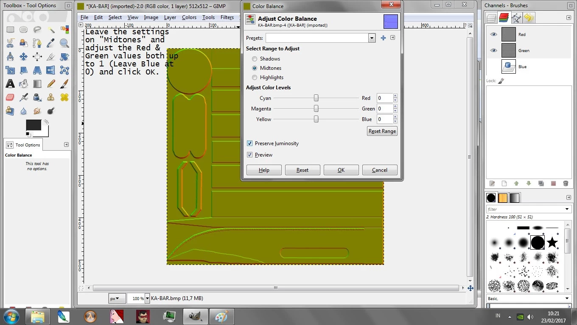Screen dimensions: 577x325
Task: Delete channel with trash icon
Action: point(566,184)
